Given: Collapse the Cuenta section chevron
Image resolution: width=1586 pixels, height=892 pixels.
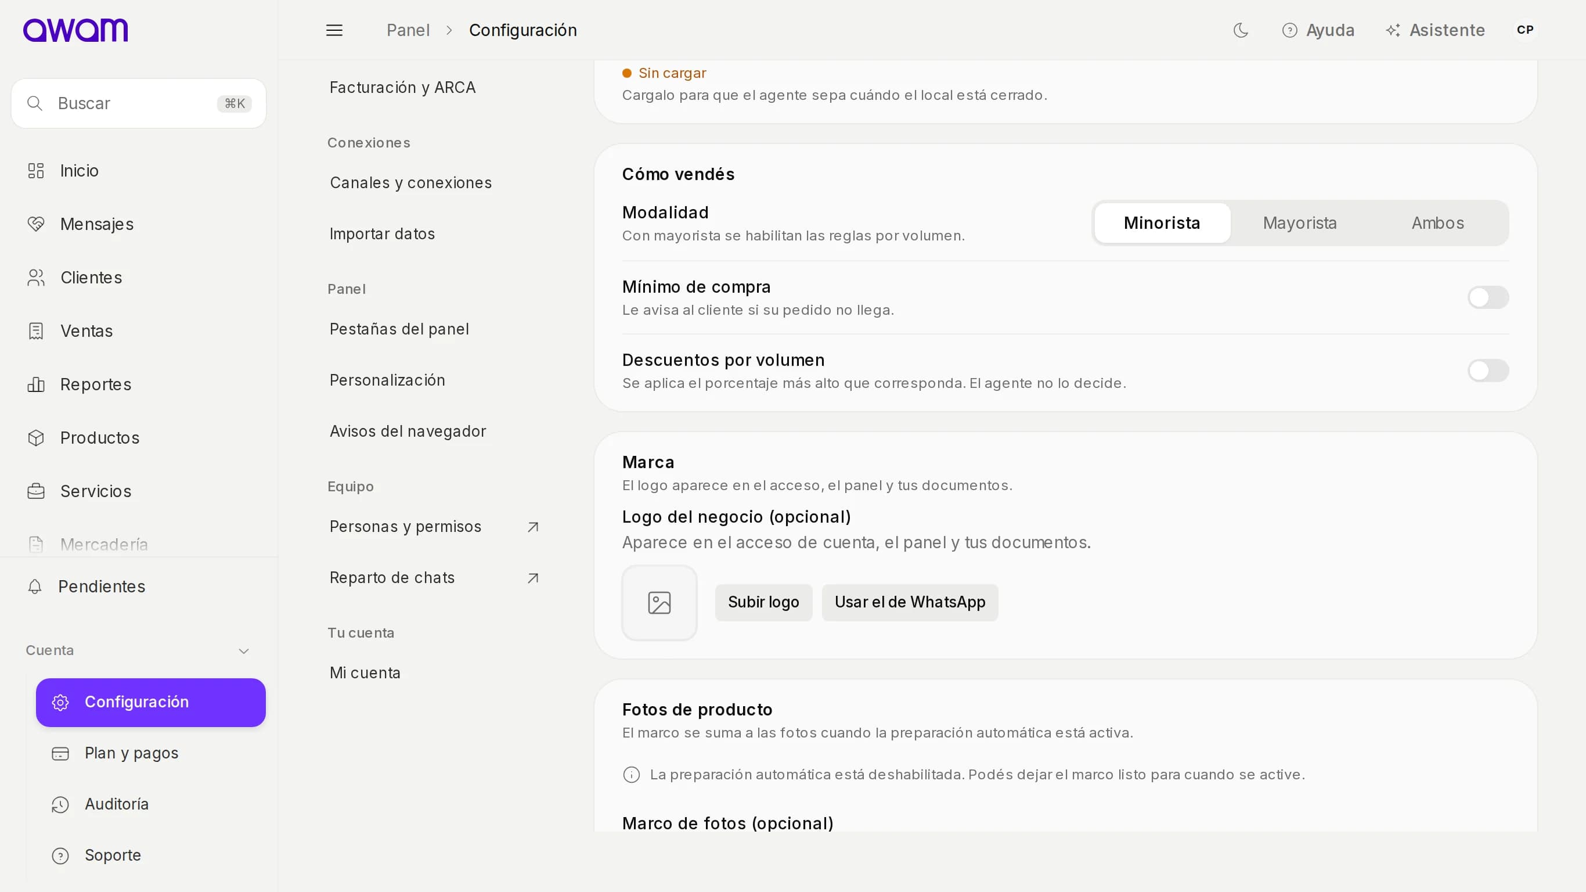Looking at the screenshot, I should [244, 651].
